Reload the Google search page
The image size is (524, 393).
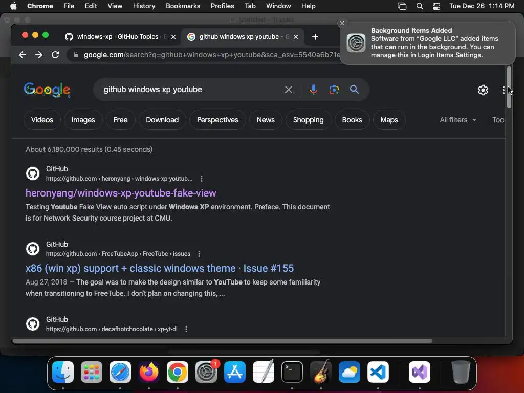[x=55, y=55]
